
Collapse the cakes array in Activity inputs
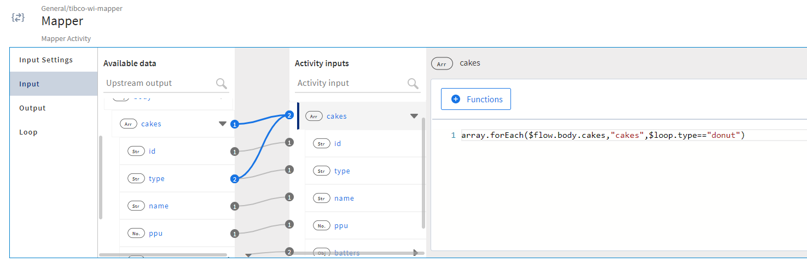pos(414,116)
